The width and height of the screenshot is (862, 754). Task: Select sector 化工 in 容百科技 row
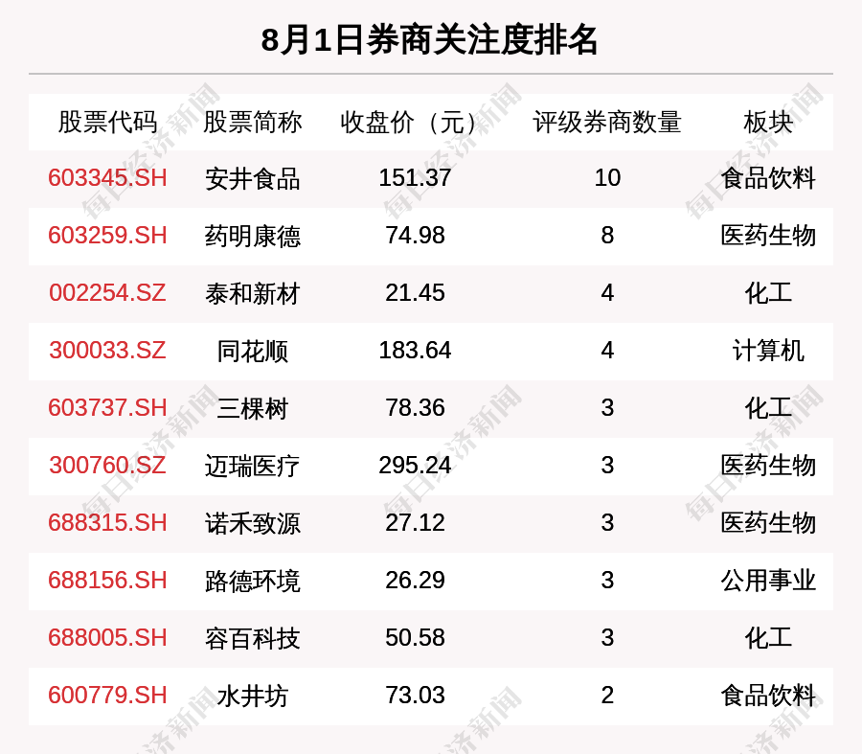[768, 638]
